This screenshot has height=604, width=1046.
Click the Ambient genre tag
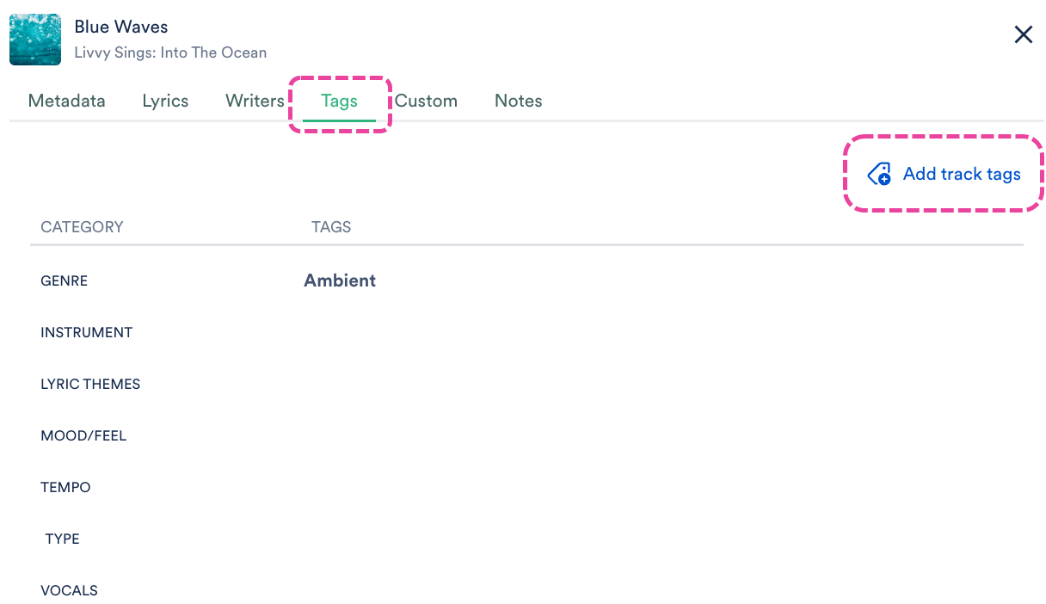(340, 280)
